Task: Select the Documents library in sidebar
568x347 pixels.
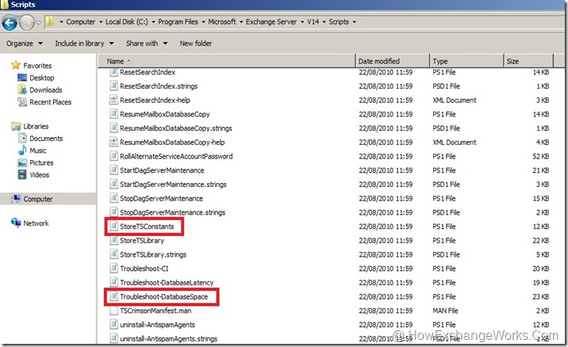Action: point(46,139)
